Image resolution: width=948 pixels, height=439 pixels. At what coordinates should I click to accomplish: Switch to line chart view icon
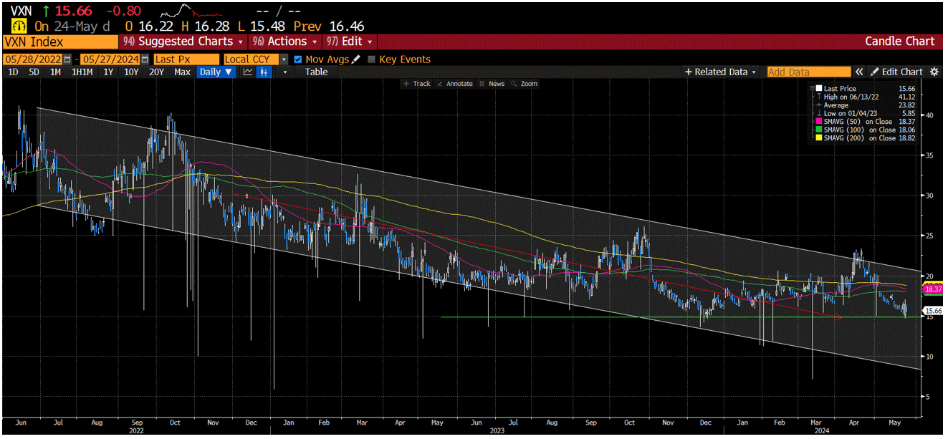248,72
